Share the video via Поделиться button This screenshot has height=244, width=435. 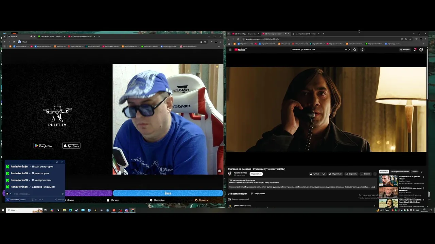[x=335, y=174]
